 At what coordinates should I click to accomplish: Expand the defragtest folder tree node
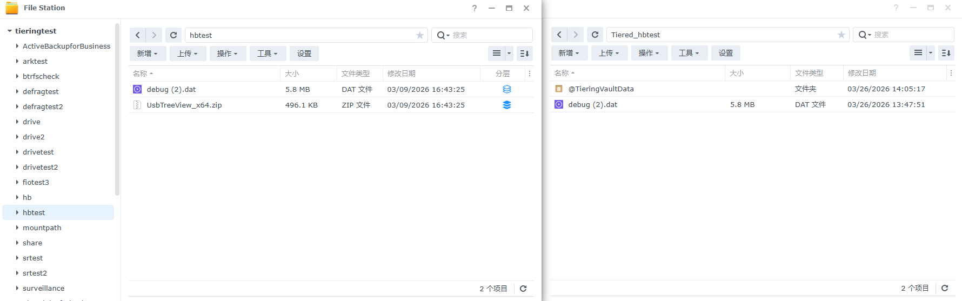(17, 91)
